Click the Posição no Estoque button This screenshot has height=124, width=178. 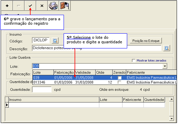click(146, 41)
